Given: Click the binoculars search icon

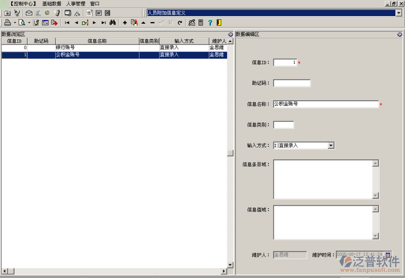Looking at the screenshot, I should (112, 23).
